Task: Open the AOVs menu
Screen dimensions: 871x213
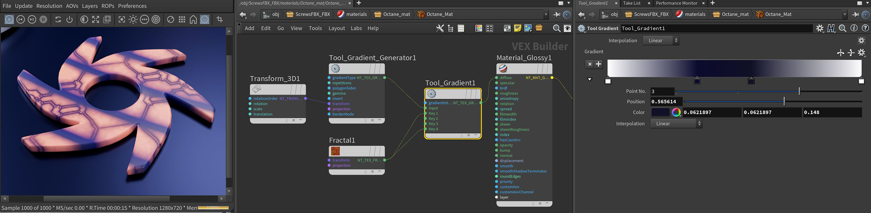Action: pos(72,6)
